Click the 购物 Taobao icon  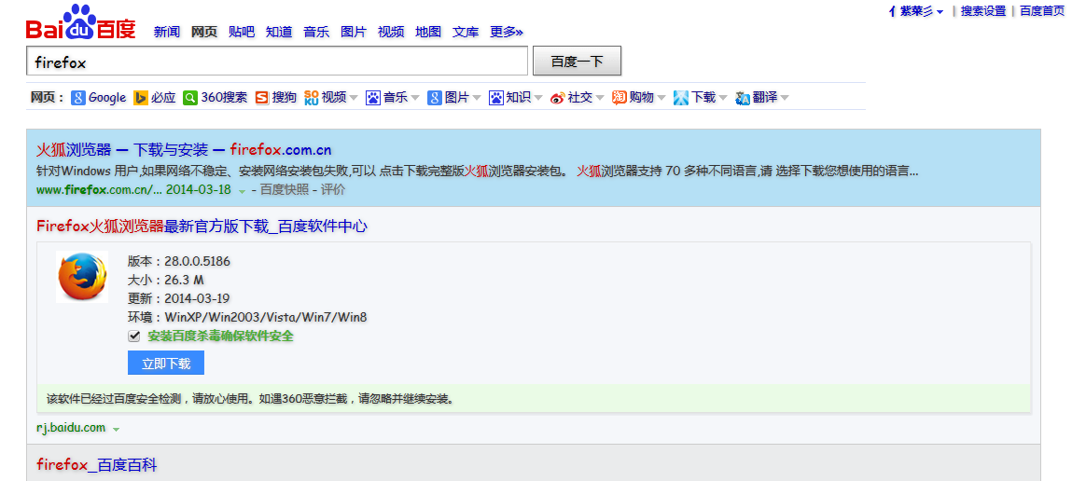click(620, 98)
